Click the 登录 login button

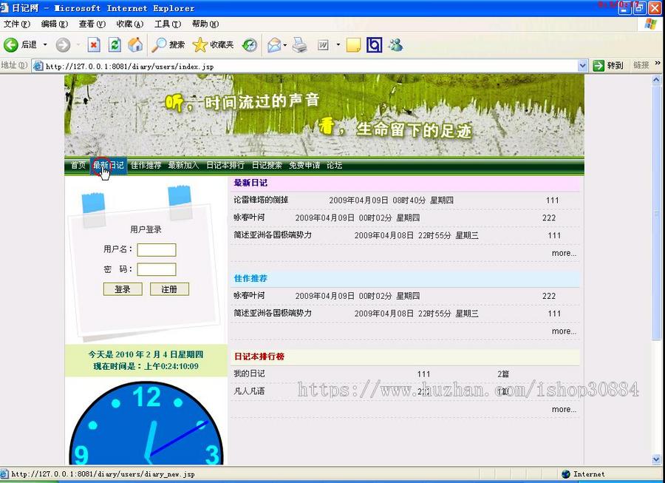click(123, 288)
